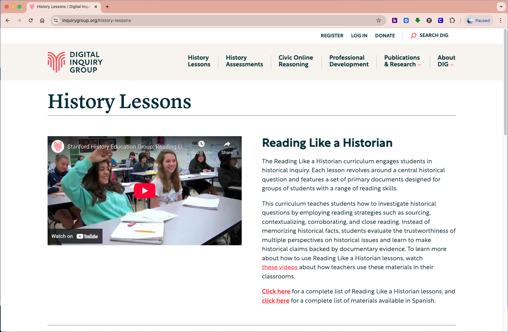The image size is (508, 332).
Task: Click the channel avatar on the video
Action: [58, 146]
